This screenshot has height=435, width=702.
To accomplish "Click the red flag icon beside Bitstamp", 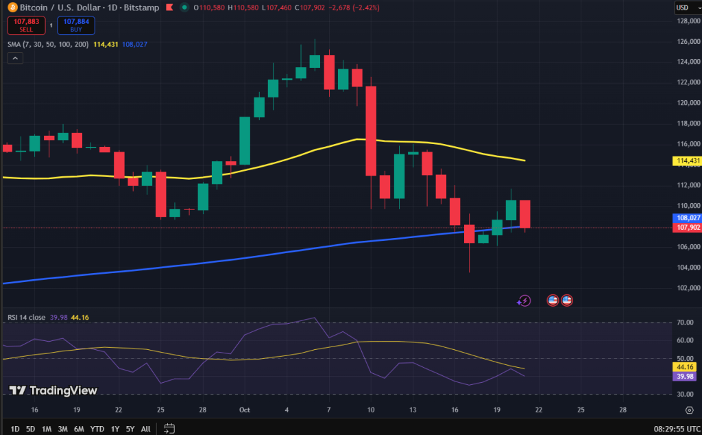I will (169, 8).
